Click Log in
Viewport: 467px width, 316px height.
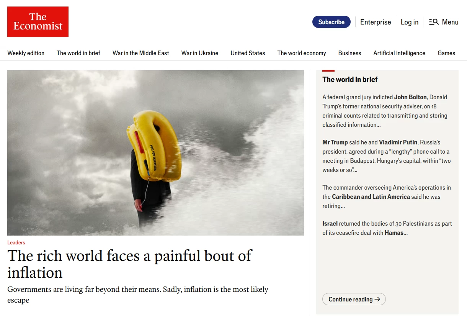[x=409, y=22]
